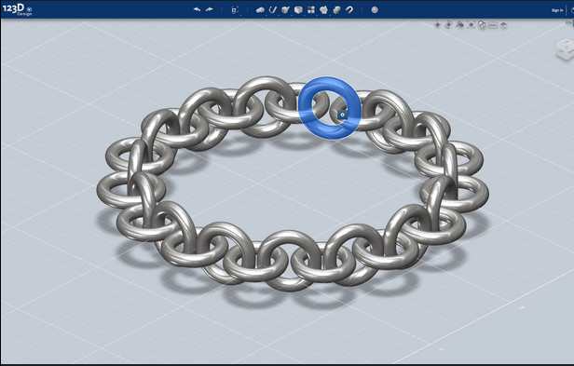Open the Construct tool menu

pos(285,10)
